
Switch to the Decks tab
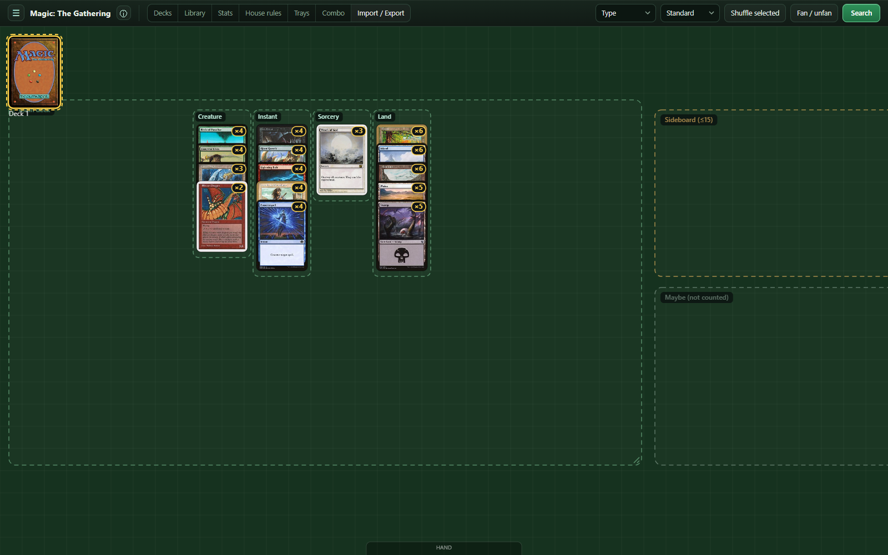click(x=163, y=13)
